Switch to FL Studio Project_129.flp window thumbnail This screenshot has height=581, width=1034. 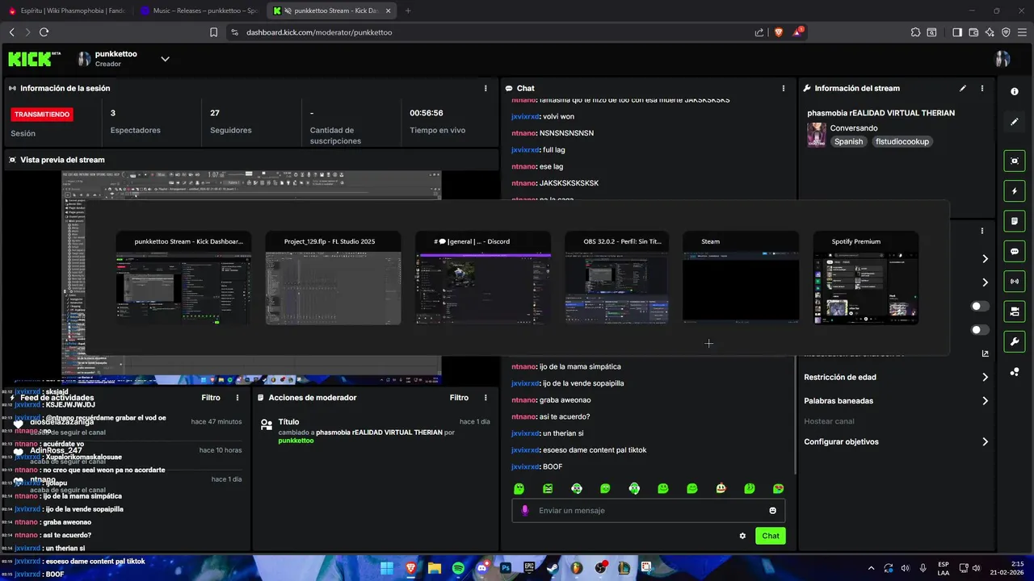click(333, 278)
